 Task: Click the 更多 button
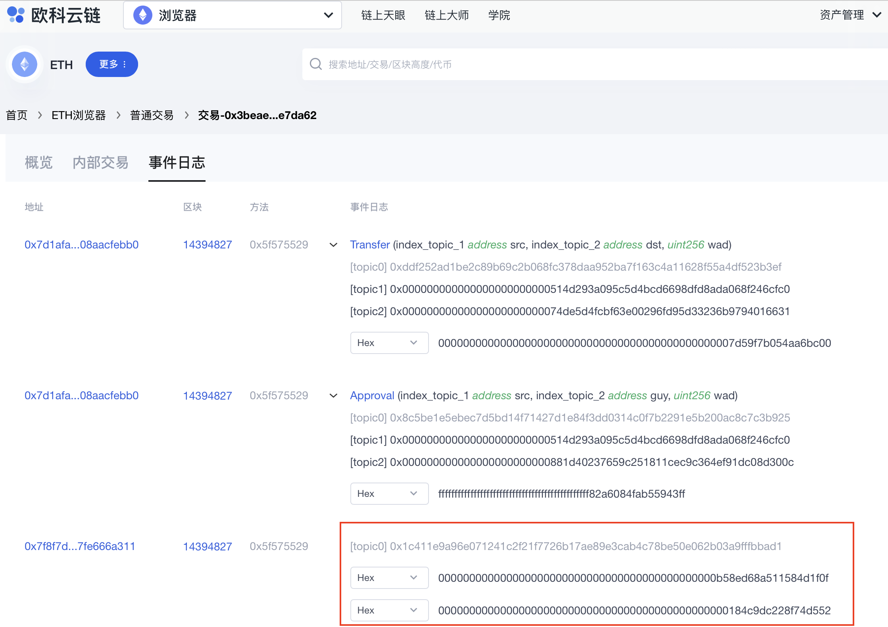[x=112, y=64]
